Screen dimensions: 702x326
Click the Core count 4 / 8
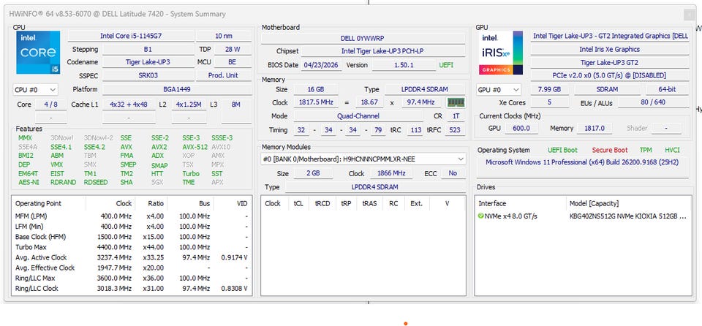pos(51,105)
